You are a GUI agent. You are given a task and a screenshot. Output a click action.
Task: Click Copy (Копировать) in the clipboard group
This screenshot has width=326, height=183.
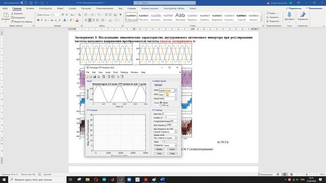click(18, 17)
